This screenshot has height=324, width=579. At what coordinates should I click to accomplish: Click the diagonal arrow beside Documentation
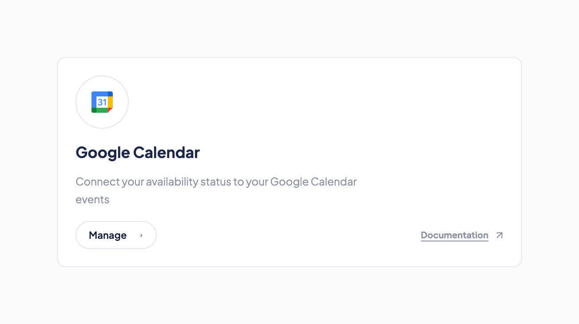pyautogui.click(x=500, y=235)
